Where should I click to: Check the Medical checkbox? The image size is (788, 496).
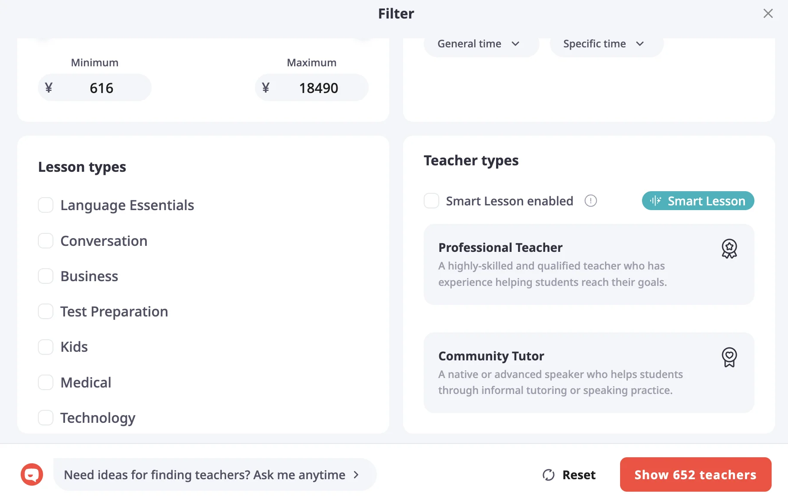coord(46,382)
